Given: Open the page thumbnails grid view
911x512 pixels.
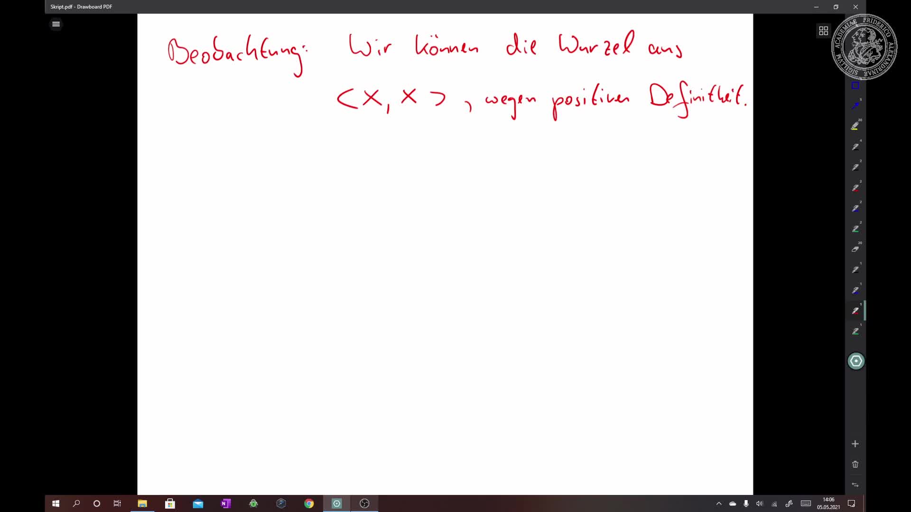Looking at the screenshot, I should click(x=823, y=31).
